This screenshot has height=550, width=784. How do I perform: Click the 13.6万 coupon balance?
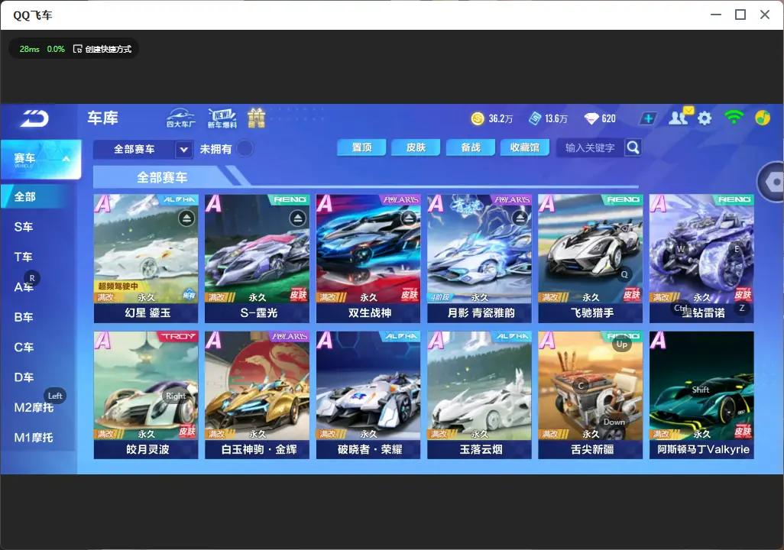[556, 119]
